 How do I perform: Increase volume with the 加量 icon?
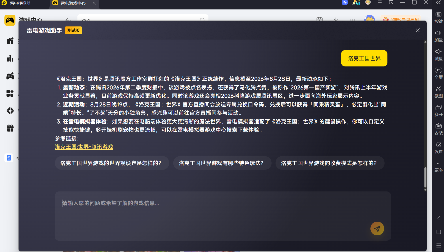(x=439, y=36)
